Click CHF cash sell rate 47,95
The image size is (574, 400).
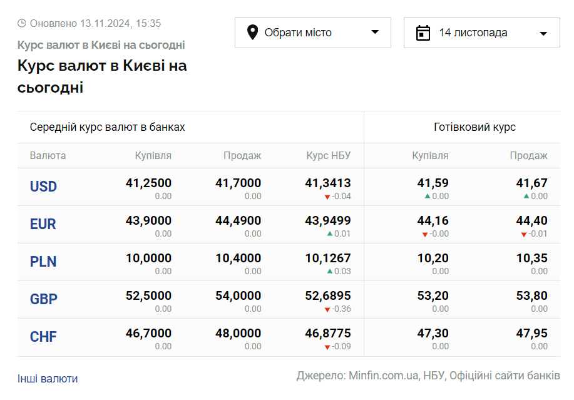click(532, 333)
